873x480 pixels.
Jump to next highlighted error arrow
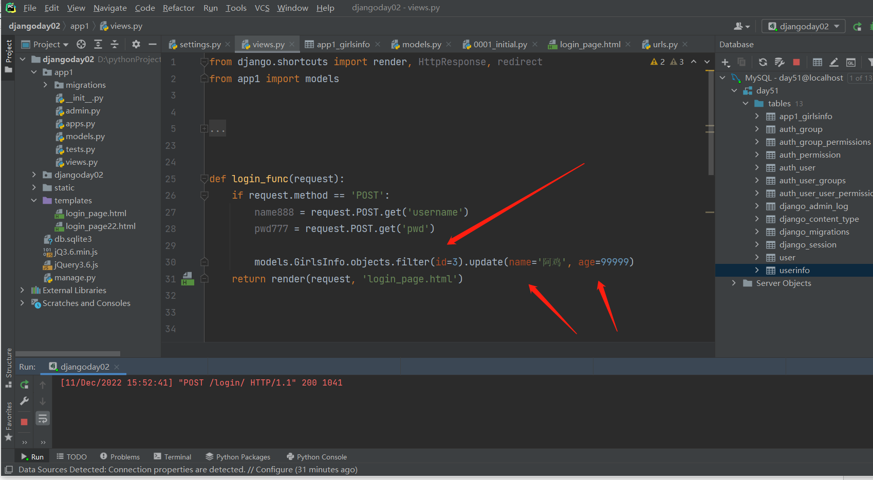[707, 62]
